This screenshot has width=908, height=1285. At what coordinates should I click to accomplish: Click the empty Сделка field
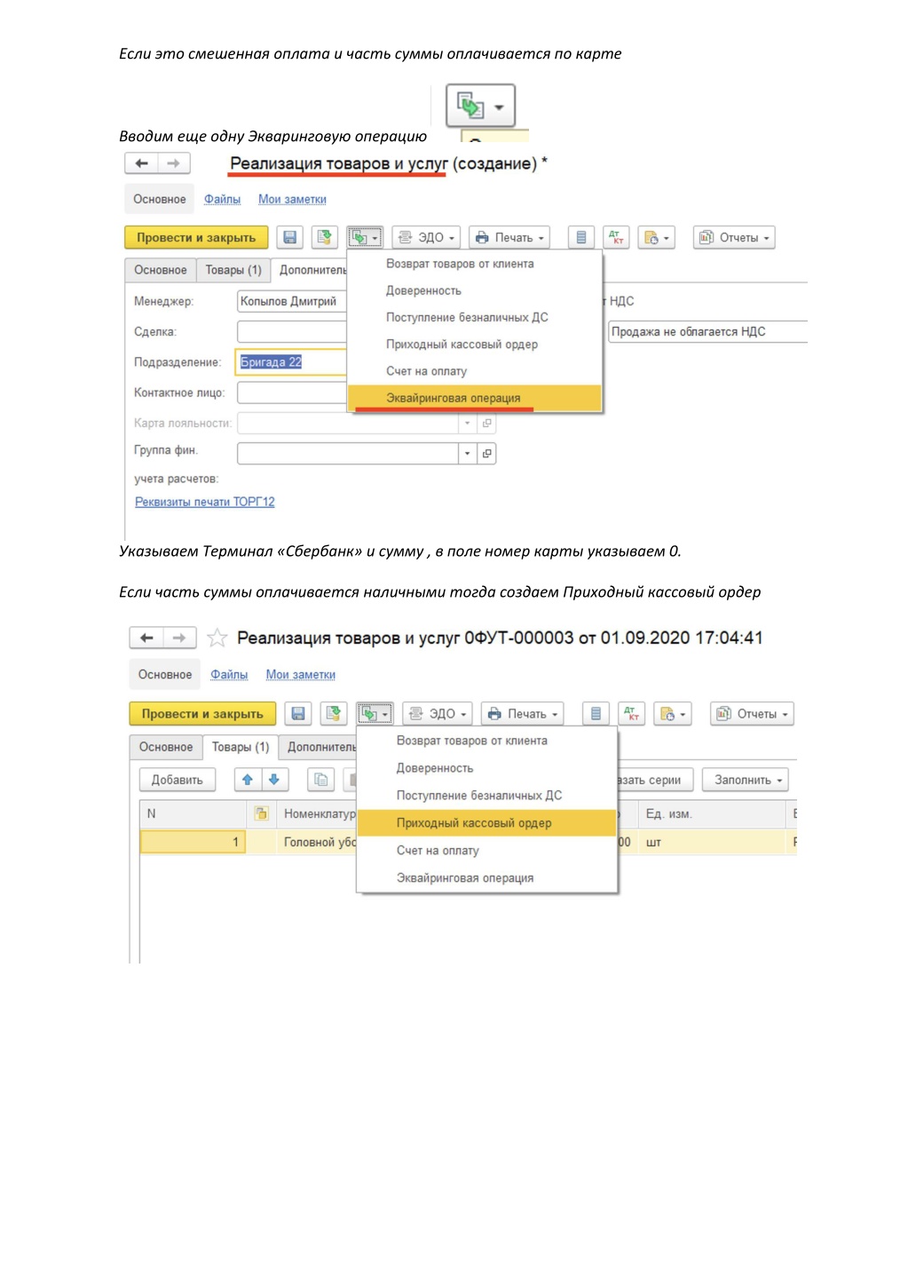pyautogui.click(x=292, y=331)
